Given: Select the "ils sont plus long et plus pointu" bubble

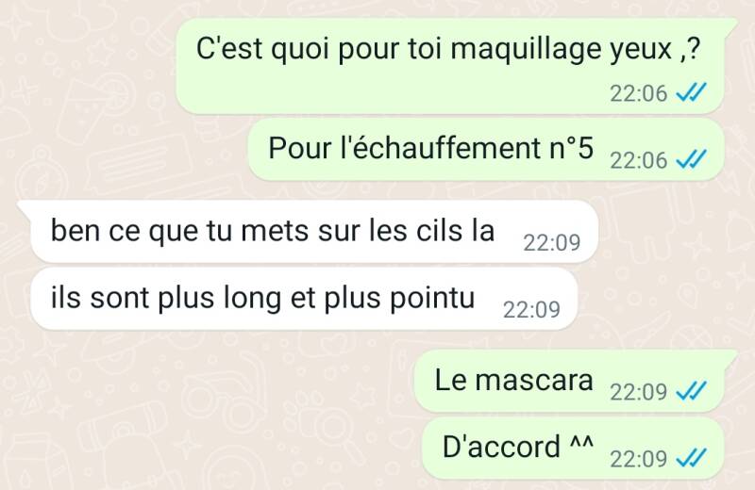Looking at the screenshot, I should (x=304, y=299).
